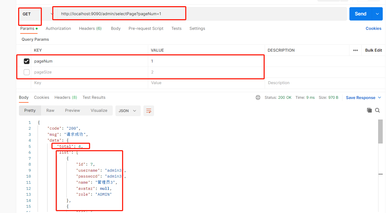Screen dimensions: 391x213
Task: Copy the response body with the copy icon
Action: (x=369, y=110)
